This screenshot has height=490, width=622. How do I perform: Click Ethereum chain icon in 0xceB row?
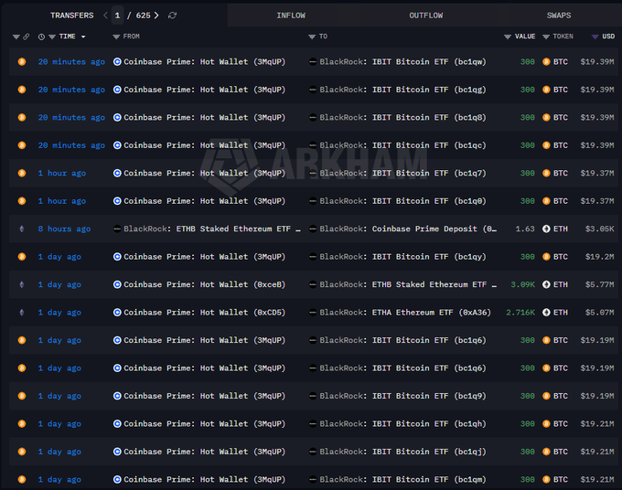pos(22,284)
